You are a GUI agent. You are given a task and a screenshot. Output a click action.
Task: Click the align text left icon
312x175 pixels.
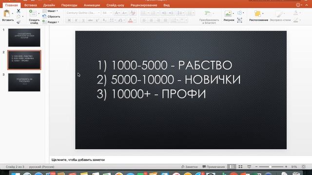tap(144, 20)
